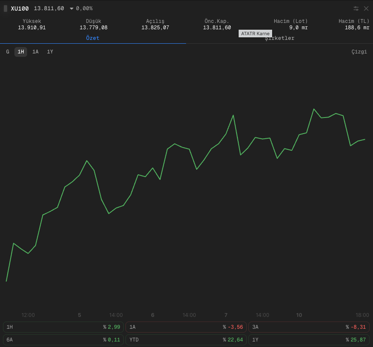Select the 1A monthly timeframe

point(36,52)
